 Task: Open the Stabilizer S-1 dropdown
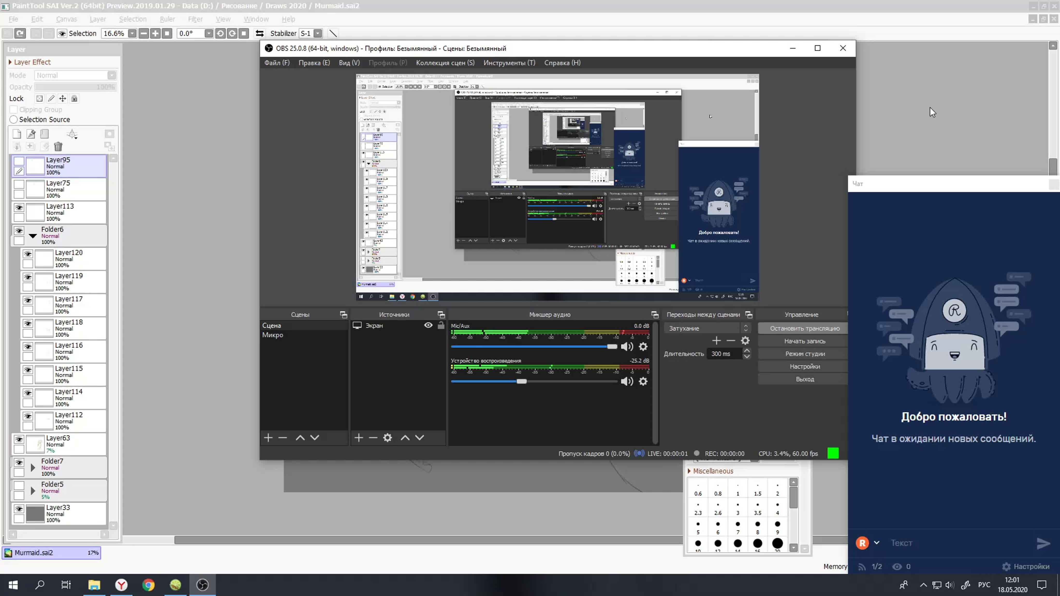318,33
